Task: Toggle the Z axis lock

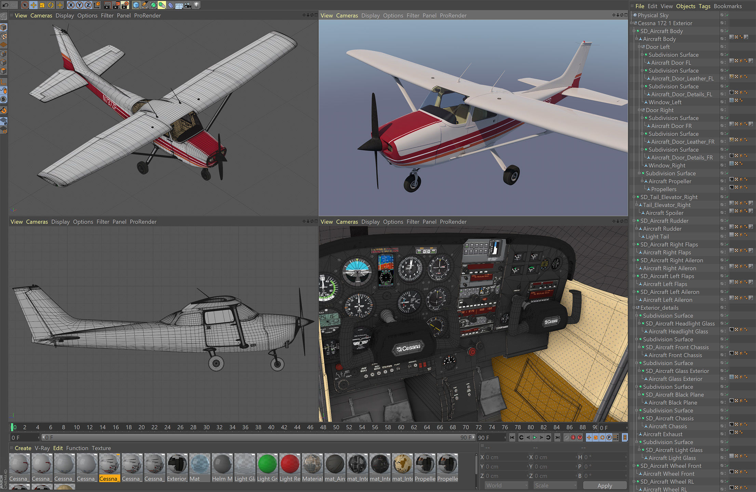Action: pyautogui.click(x=88, y=5)
